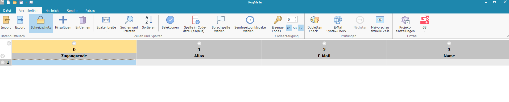Click the Entfernen trash icon

[x=83, y=20]
